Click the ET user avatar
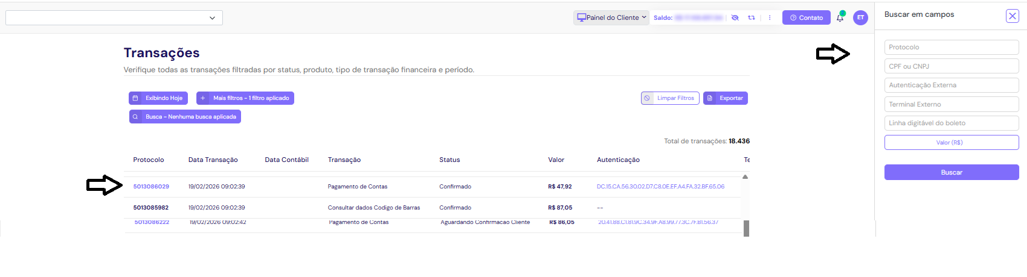The height and width of the screenshot is (277, 1027). [860, 18]
